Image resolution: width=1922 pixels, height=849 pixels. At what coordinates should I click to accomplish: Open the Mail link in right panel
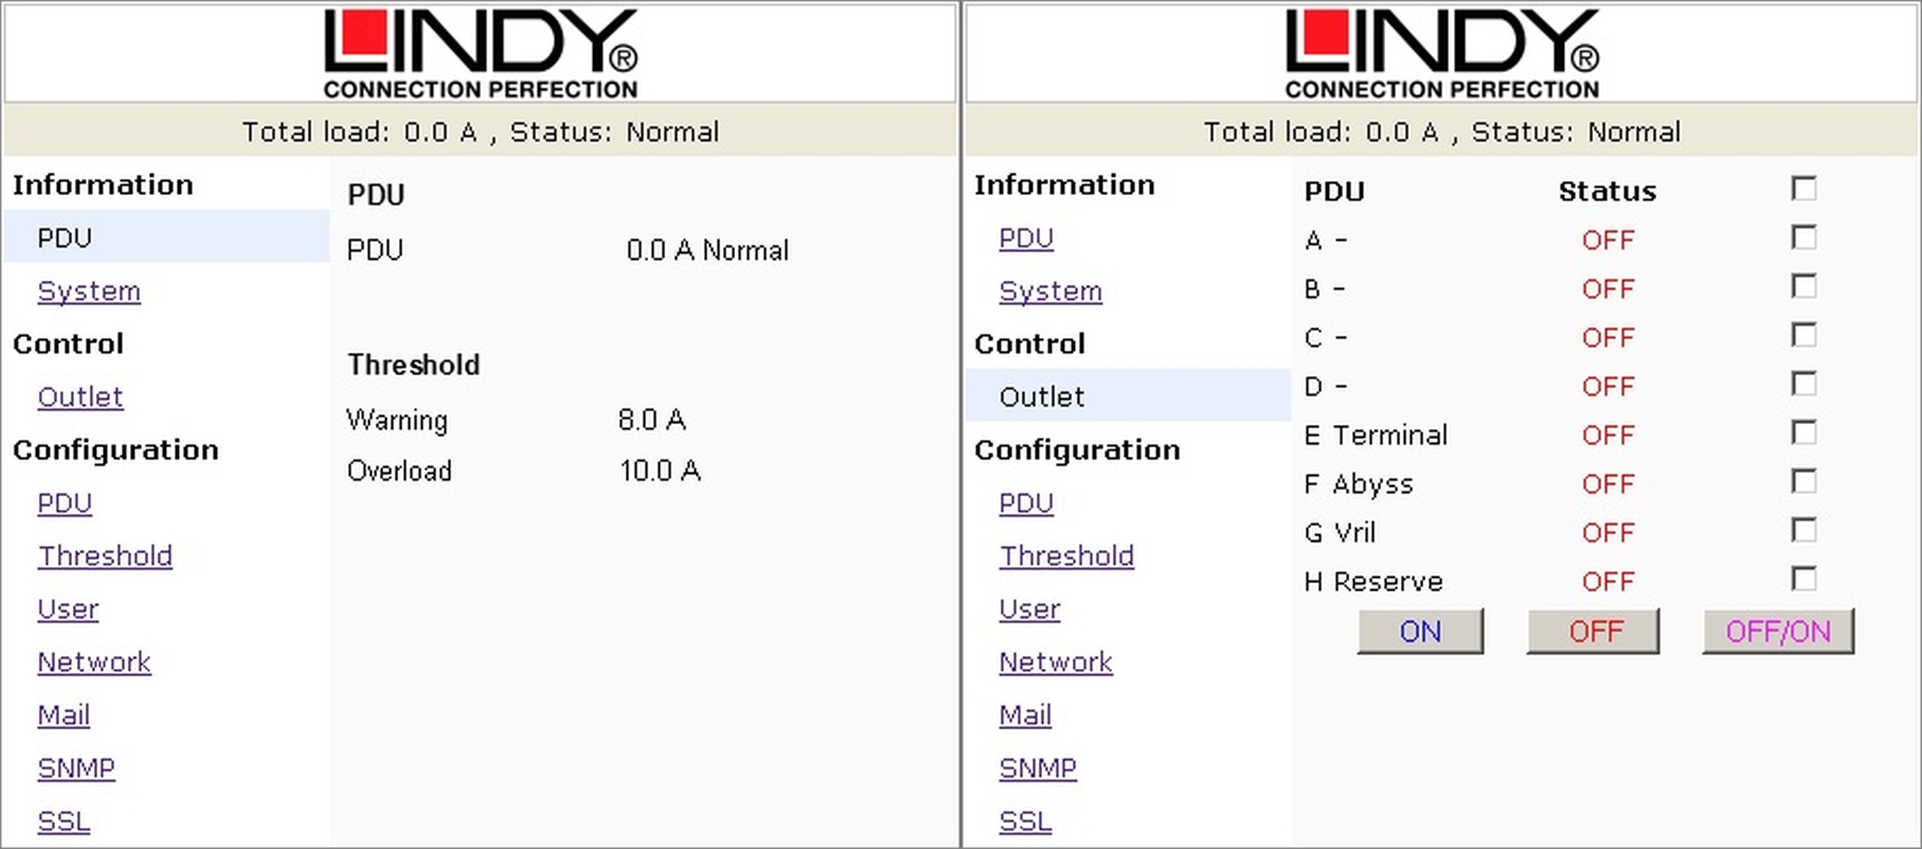[x=1026, y=715]
